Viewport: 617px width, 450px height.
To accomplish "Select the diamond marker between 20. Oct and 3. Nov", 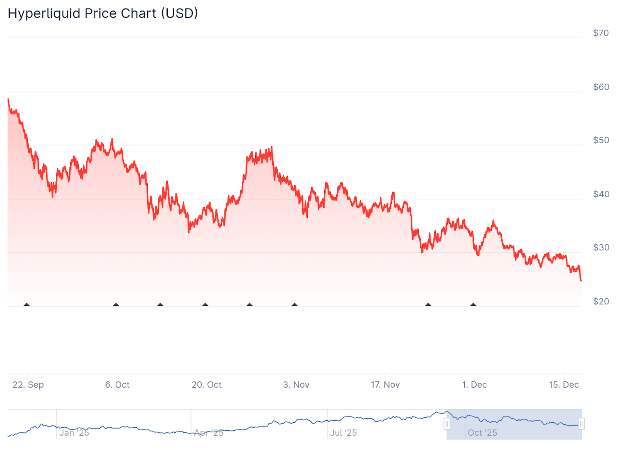I will point(250,305).
